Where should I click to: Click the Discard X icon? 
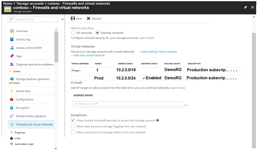click(x=88, y=18)
